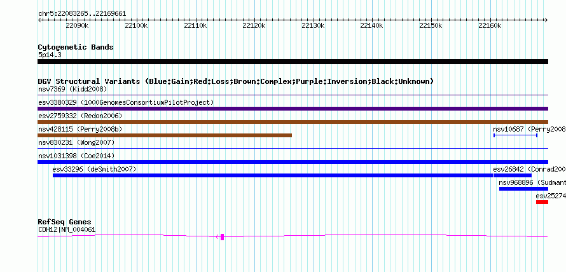Click the 22090k ruler tick label

click(77, 26)
